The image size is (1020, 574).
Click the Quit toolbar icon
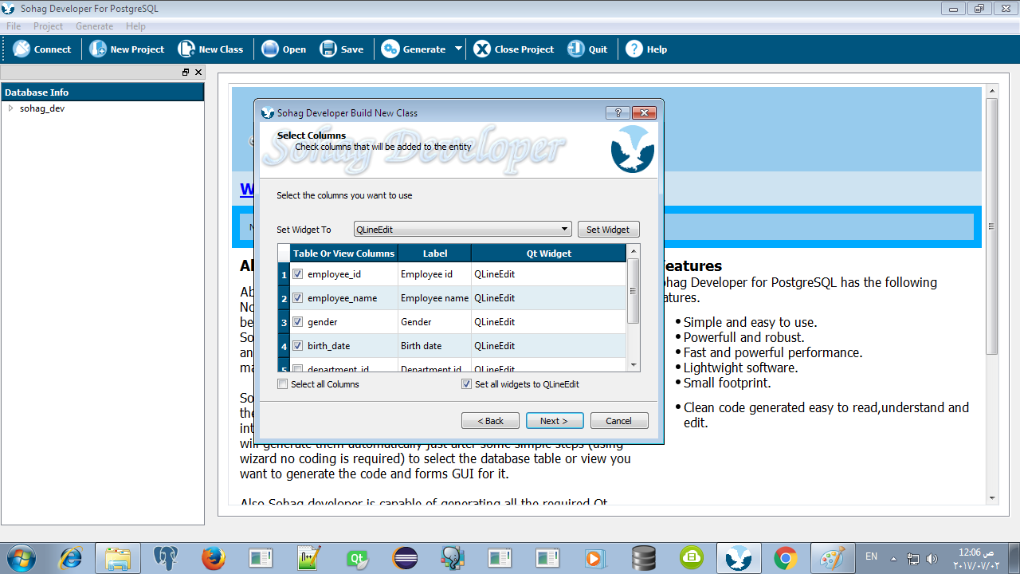coord(576,49)
